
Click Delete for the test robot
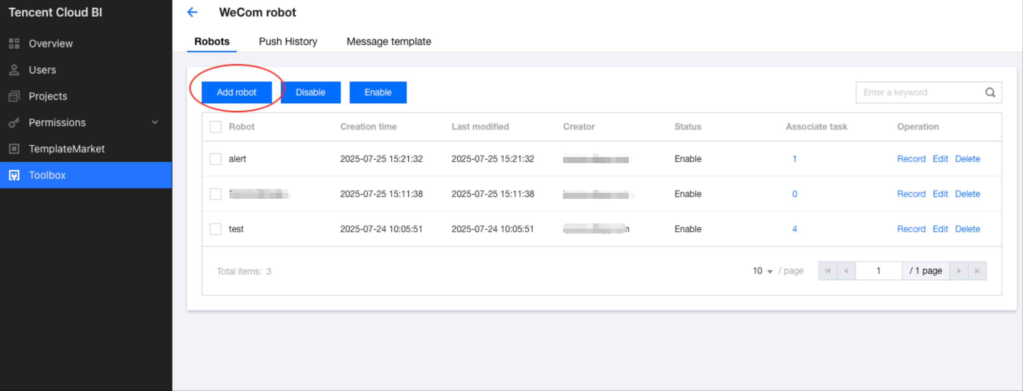click(967, 229)
